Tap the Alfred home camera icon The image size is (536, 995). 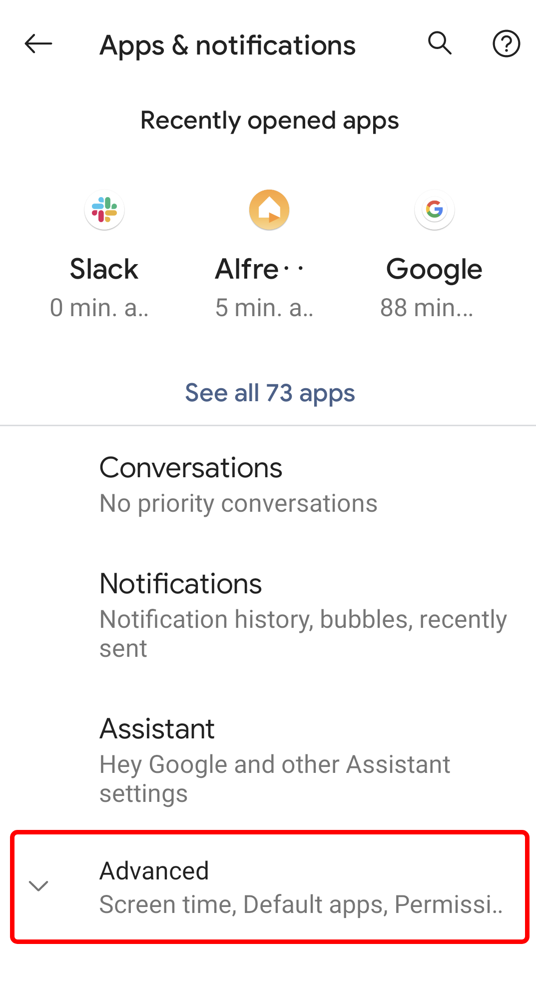click(269, 210)
